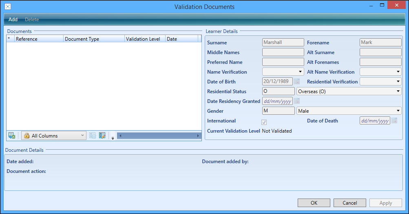Click the save grid layout icon
This screenshot has width=409, height=214.
pyautogui.click(x=93, y=135)
